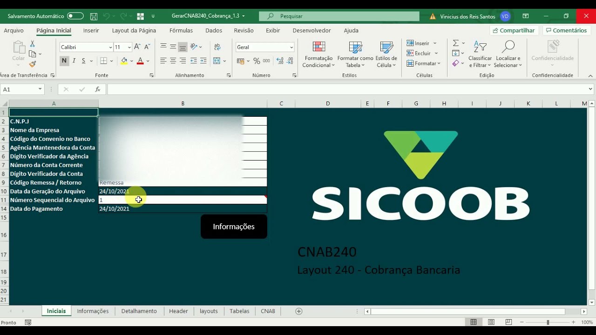Image resolution: width=596 pixels, height=335 pixels.
Task: Click the zoom slider handle
Action: click(x=548, y=322)
